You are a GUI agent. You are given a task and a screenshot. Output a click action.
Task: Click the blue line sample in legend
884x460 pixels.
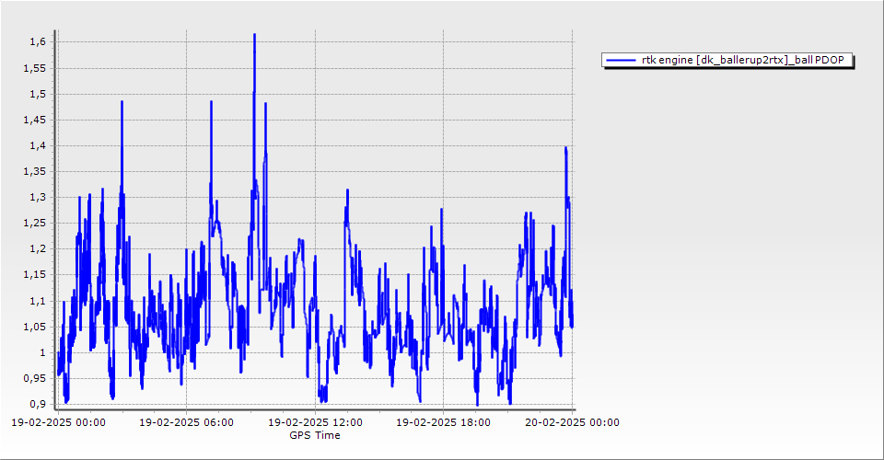[621, 60]
